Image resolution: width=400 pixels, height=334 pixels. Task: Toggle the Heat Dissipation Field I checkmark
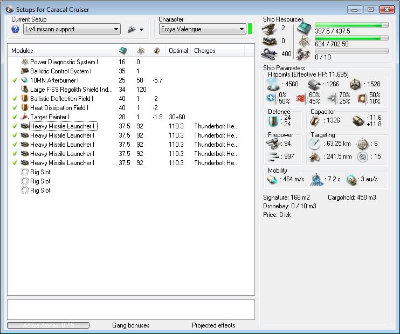[15, 108]
